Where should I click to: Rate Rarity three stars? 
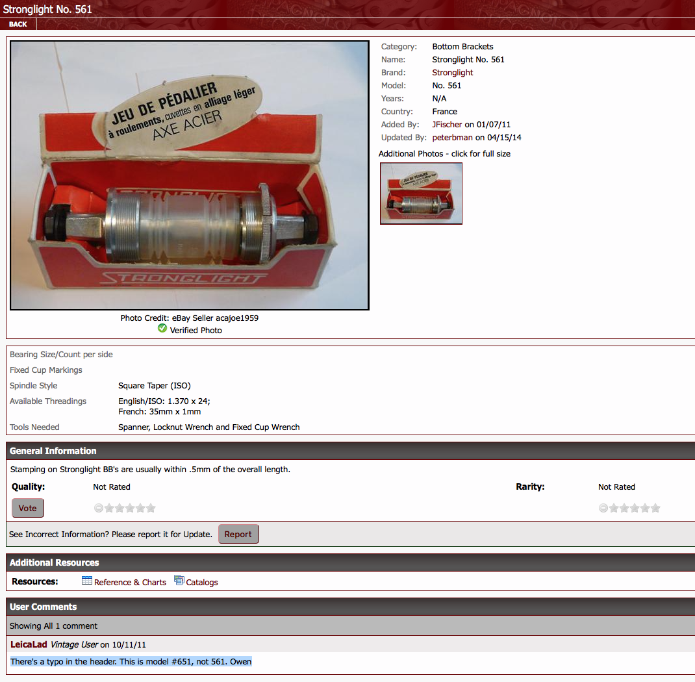click(635, 508)
